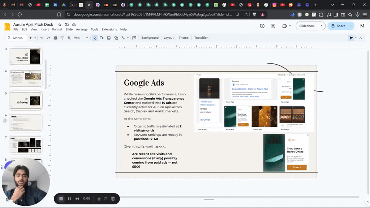Click the Undo arrow in toolbar
Screen dimensions: 370x208
tap(42, 38)
